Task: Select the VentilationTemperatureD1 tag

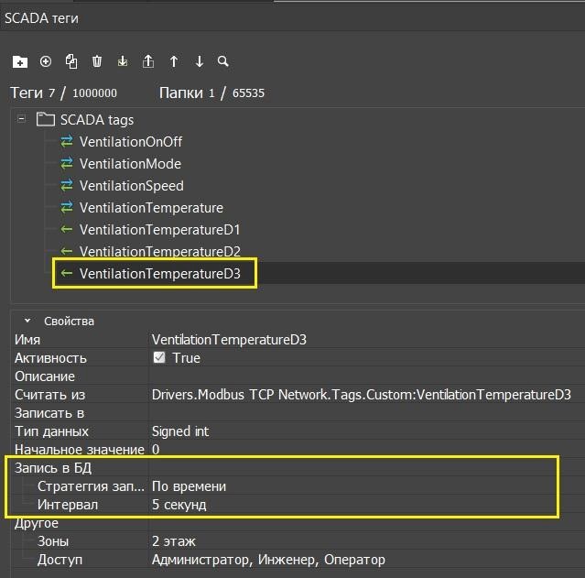Action: pos(159,230)
